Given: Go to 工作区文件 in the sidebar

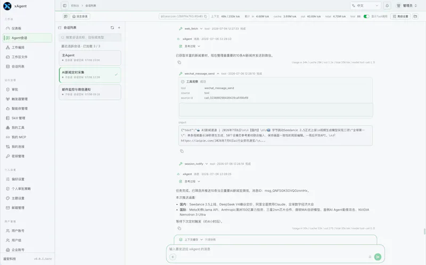Looking at the screenshot, I should tap(28, 57).
